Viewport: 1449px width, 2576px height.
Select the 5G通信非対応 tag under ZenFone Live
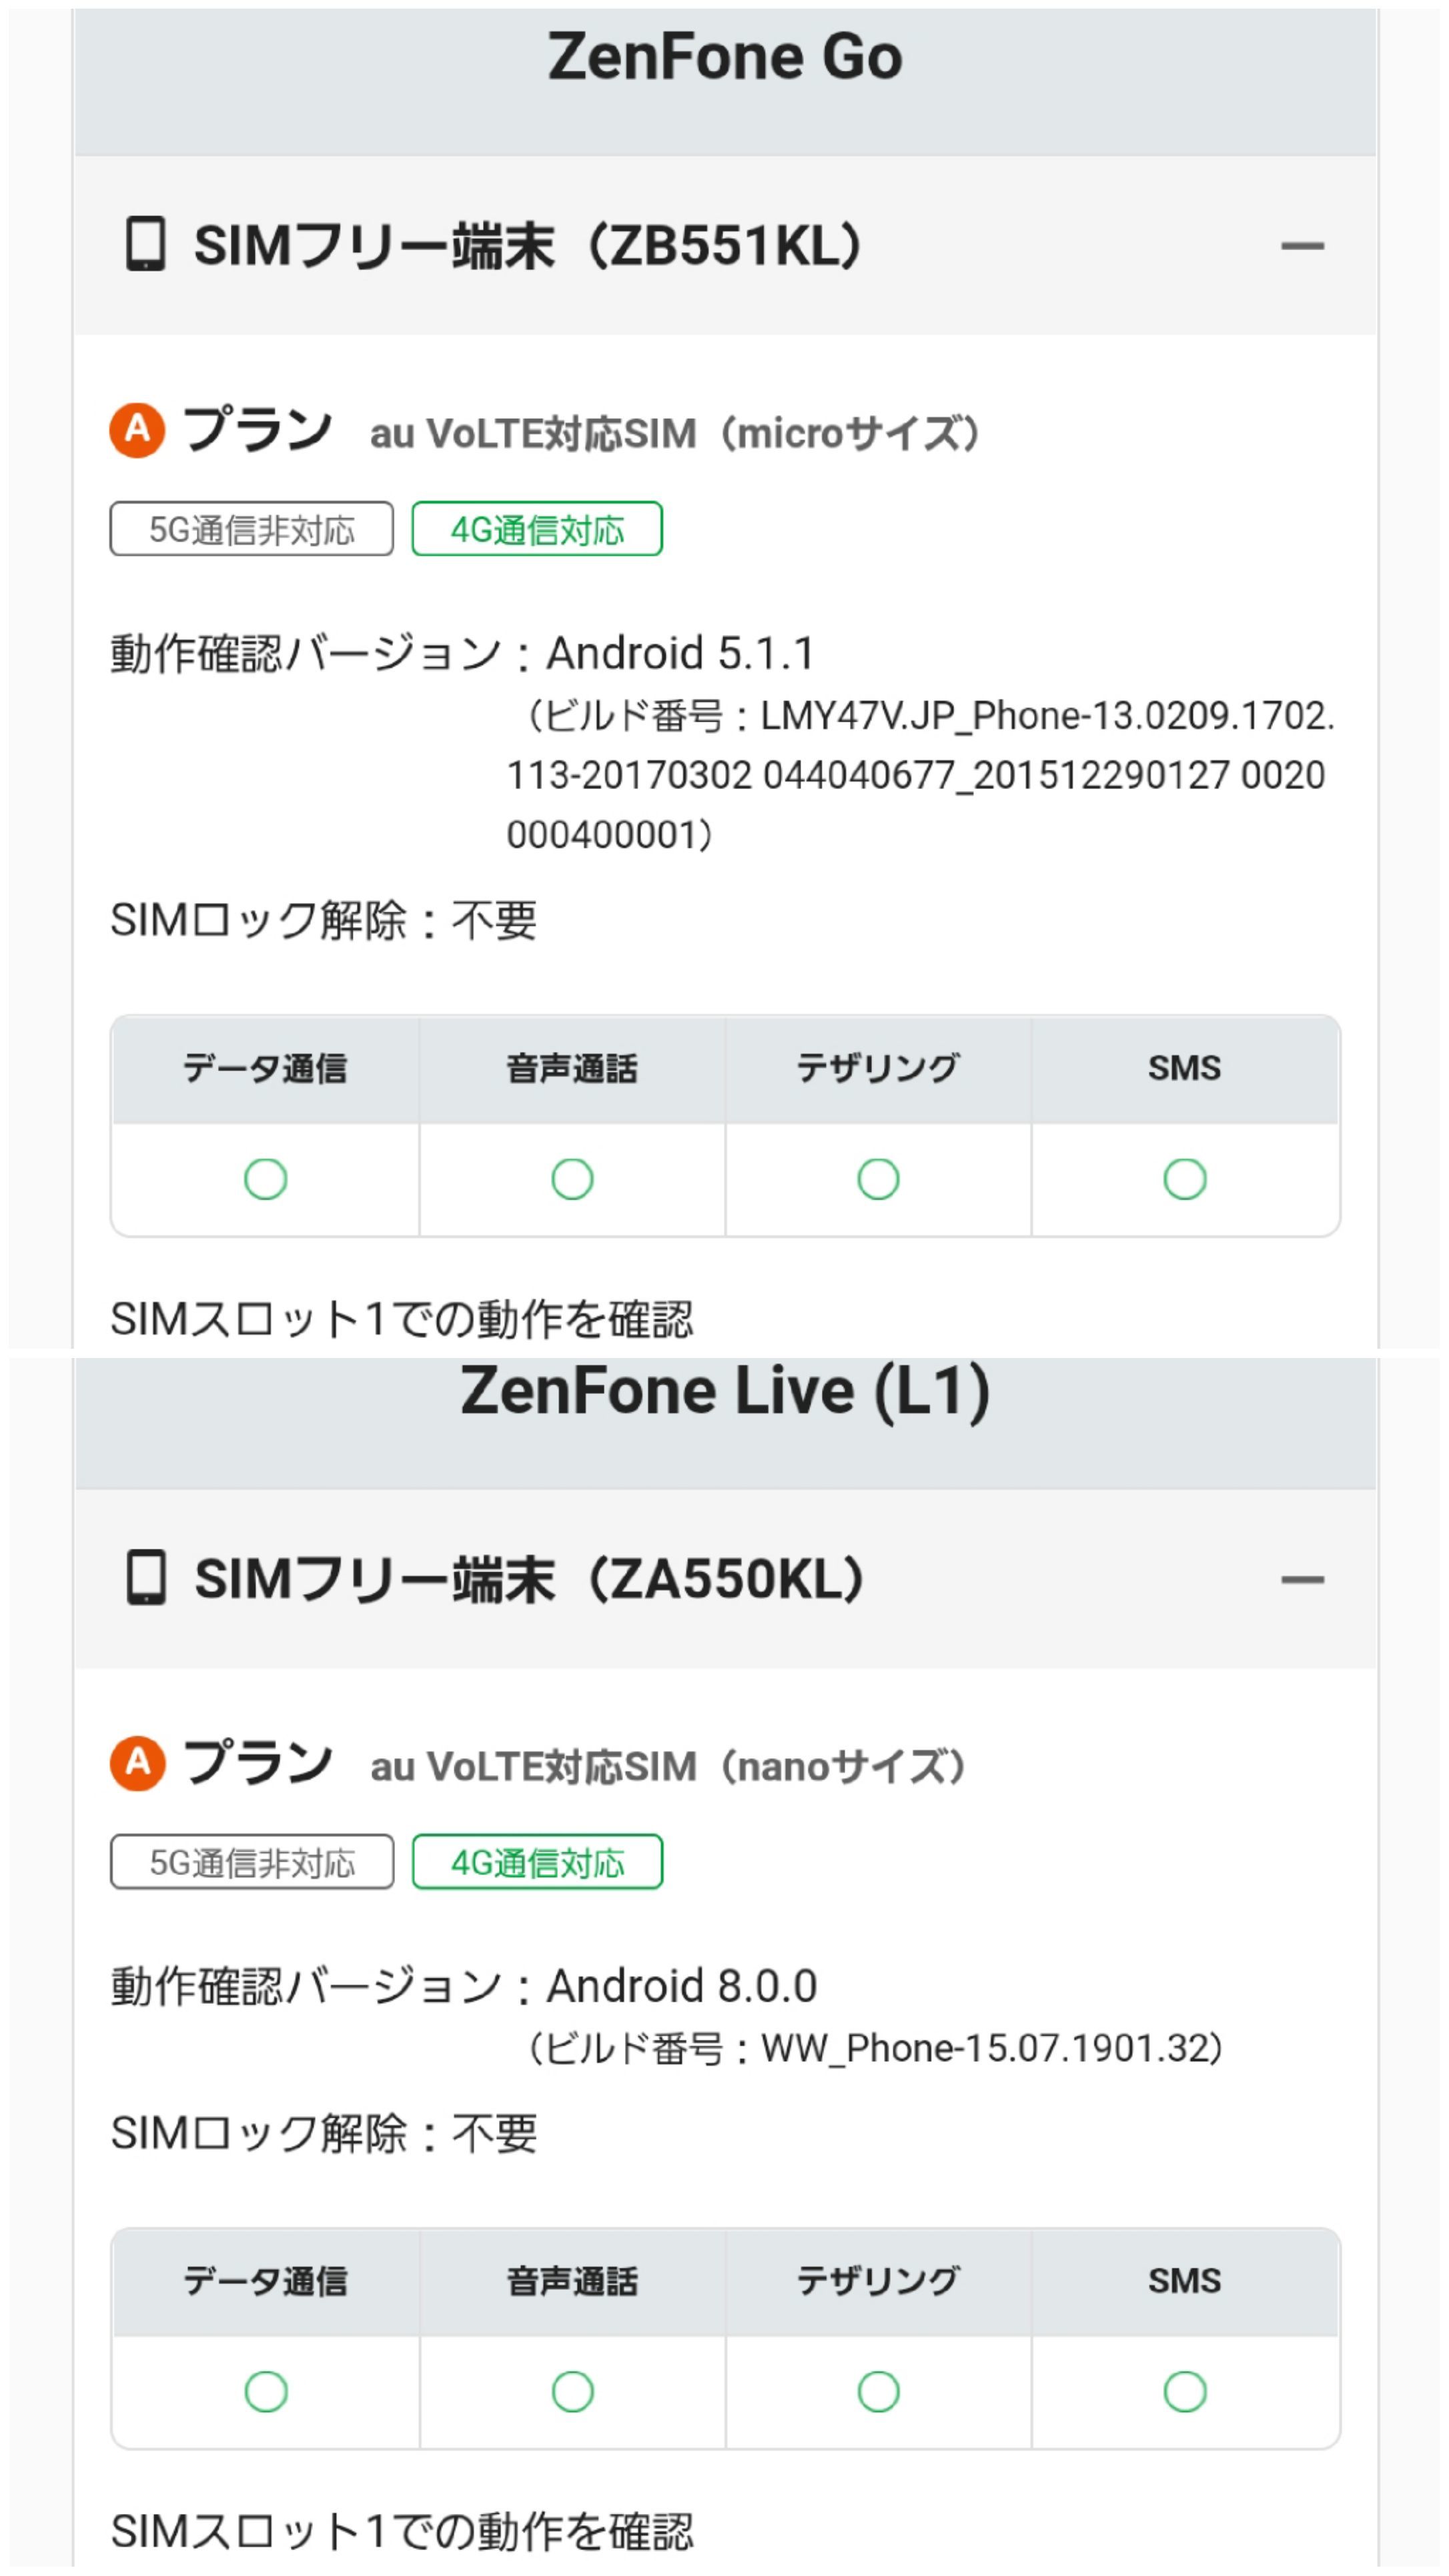(252, 1862)
